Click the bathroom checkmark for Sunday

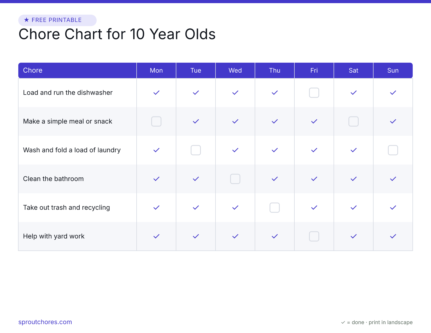tap(393, 179)
